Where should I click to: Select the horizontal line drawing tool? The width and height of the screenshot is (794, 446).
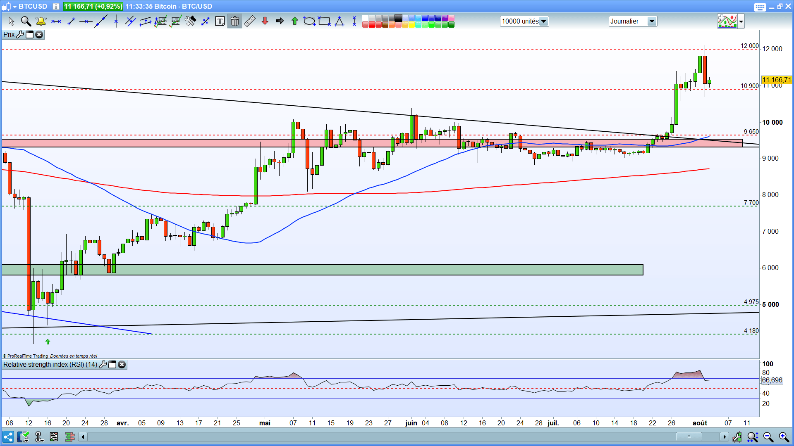pos(86,21)
